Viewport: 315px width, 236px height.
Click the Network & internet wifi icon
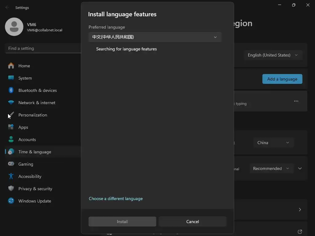click(11, 103)
